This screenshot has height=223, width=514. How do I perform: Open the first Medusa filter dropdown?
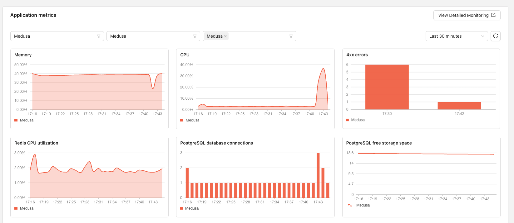point(57,36)
